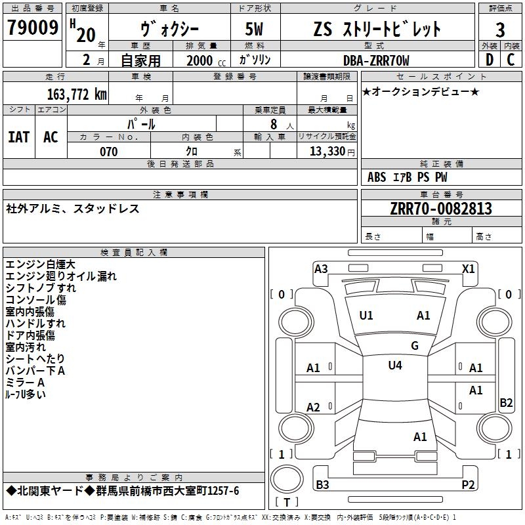The width and height of the screenshot is (525, 525).
Task: Select note バンパー下A
Action: 35,370
